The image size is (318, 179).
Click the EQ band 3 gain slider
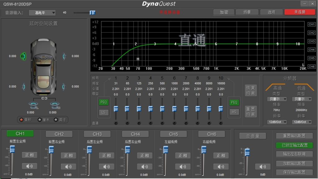coord(139,109)
